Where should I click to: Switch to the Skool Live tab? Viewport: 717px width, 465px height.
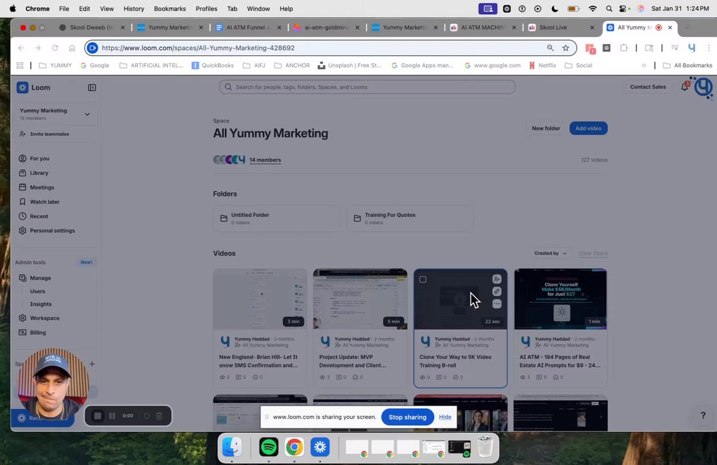(561, 27)
